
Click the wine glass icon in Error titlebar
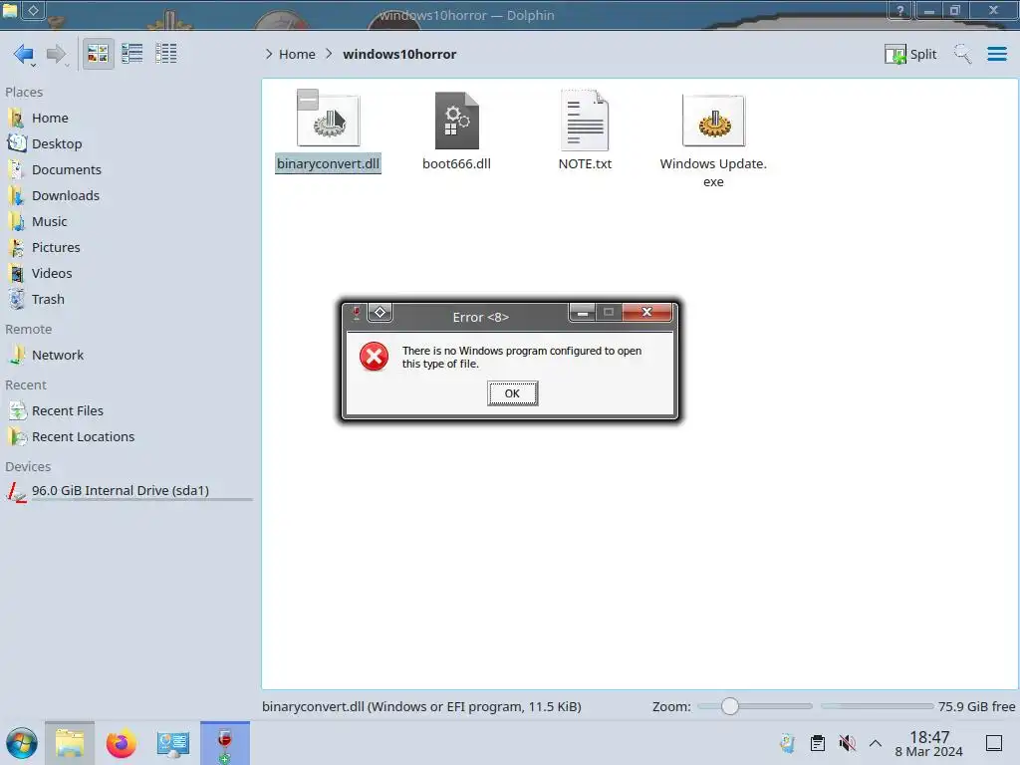point(357,313)
